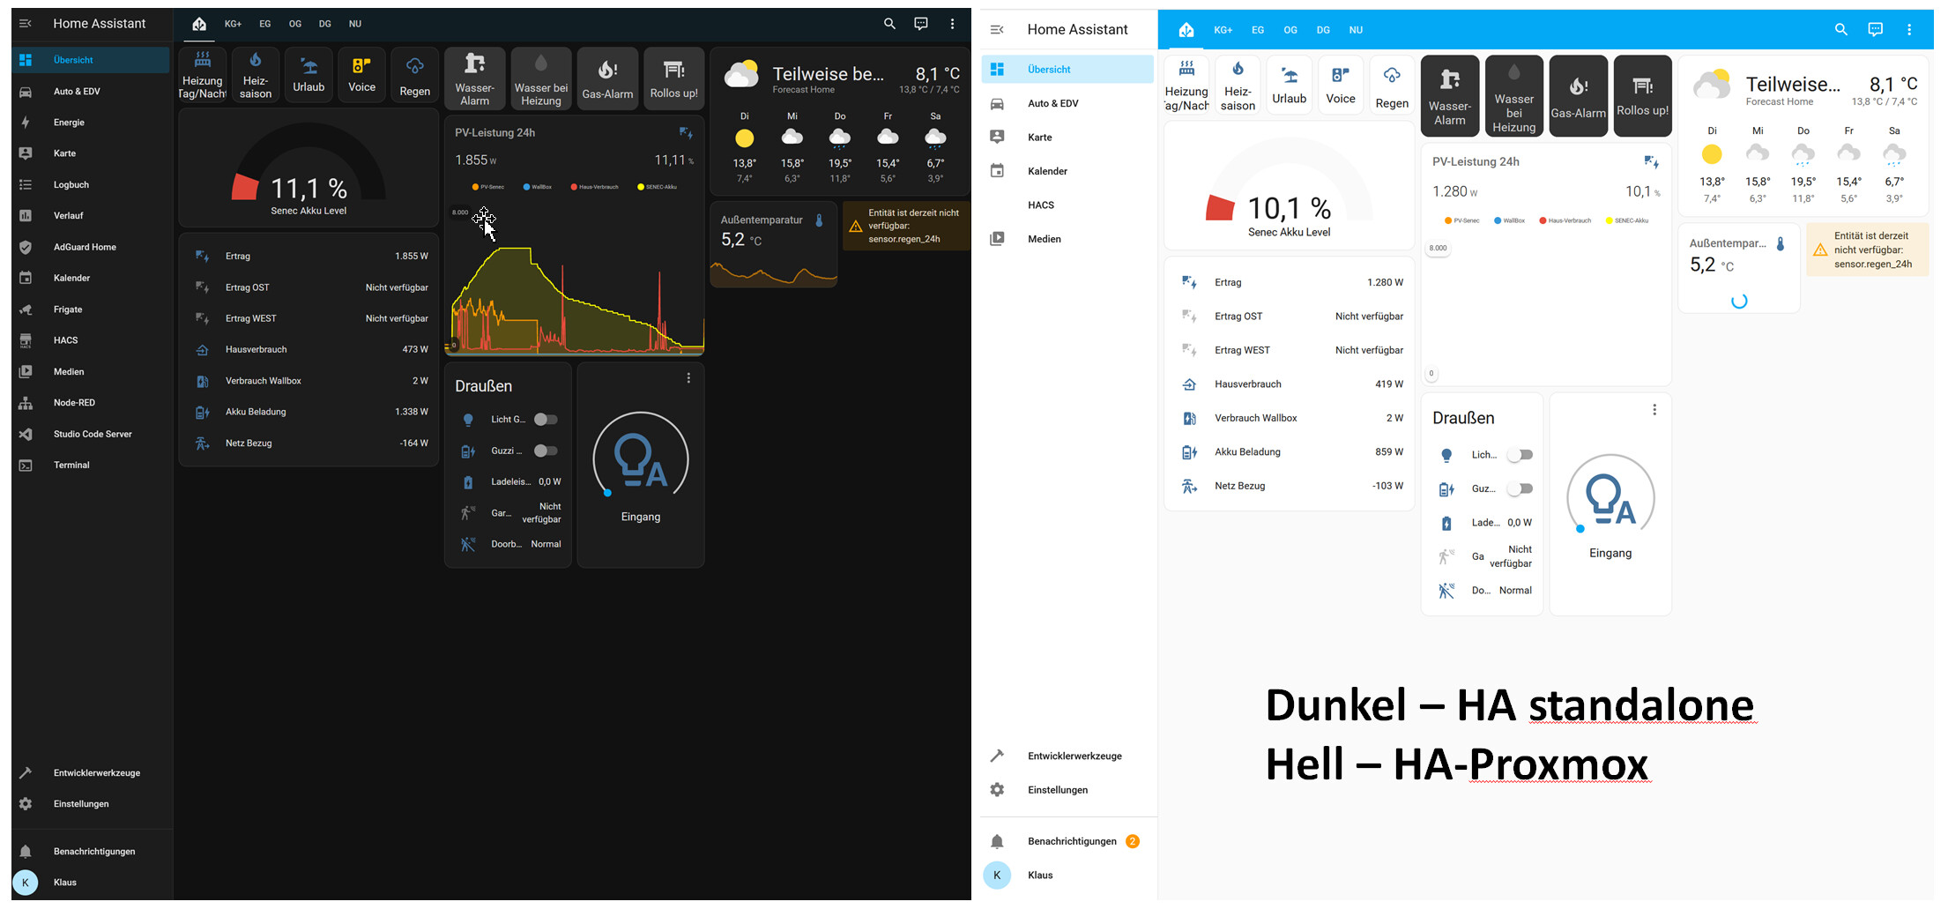Open Klaus user profile in dark sidebar
The width and height of the screenshot is (1948, 924).
click(92, 882)
